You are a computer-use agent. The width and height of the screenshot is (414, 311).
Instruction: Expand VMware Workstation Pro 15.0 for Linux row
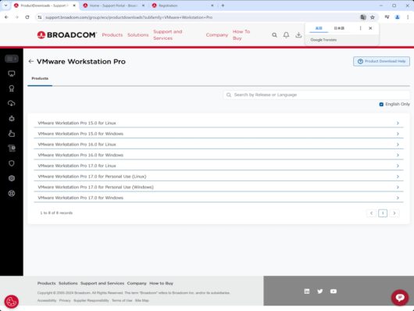219,123
